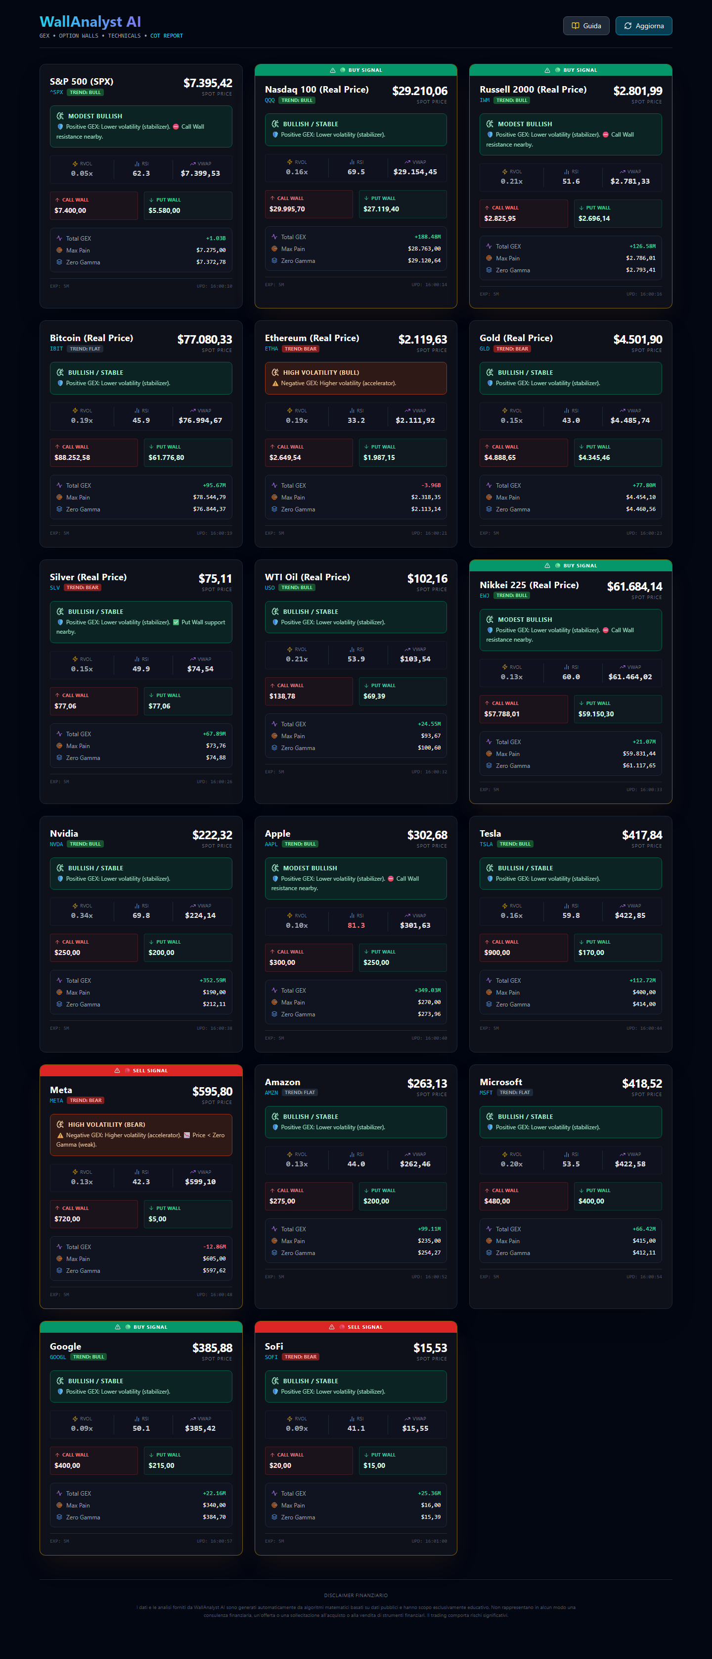Screen dimensions: 712x1659
Task: Click the Zero Gamma layers icon on Bitcoin card
Action: 59,509
